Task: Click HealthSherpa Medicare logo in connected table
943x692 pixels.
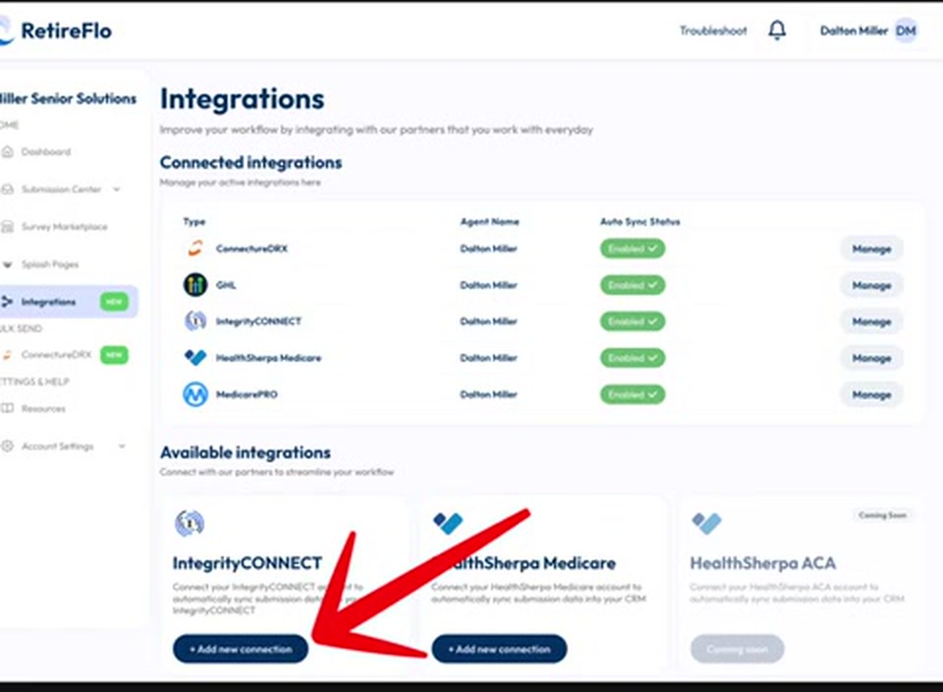Action: [x=194, y=358]
